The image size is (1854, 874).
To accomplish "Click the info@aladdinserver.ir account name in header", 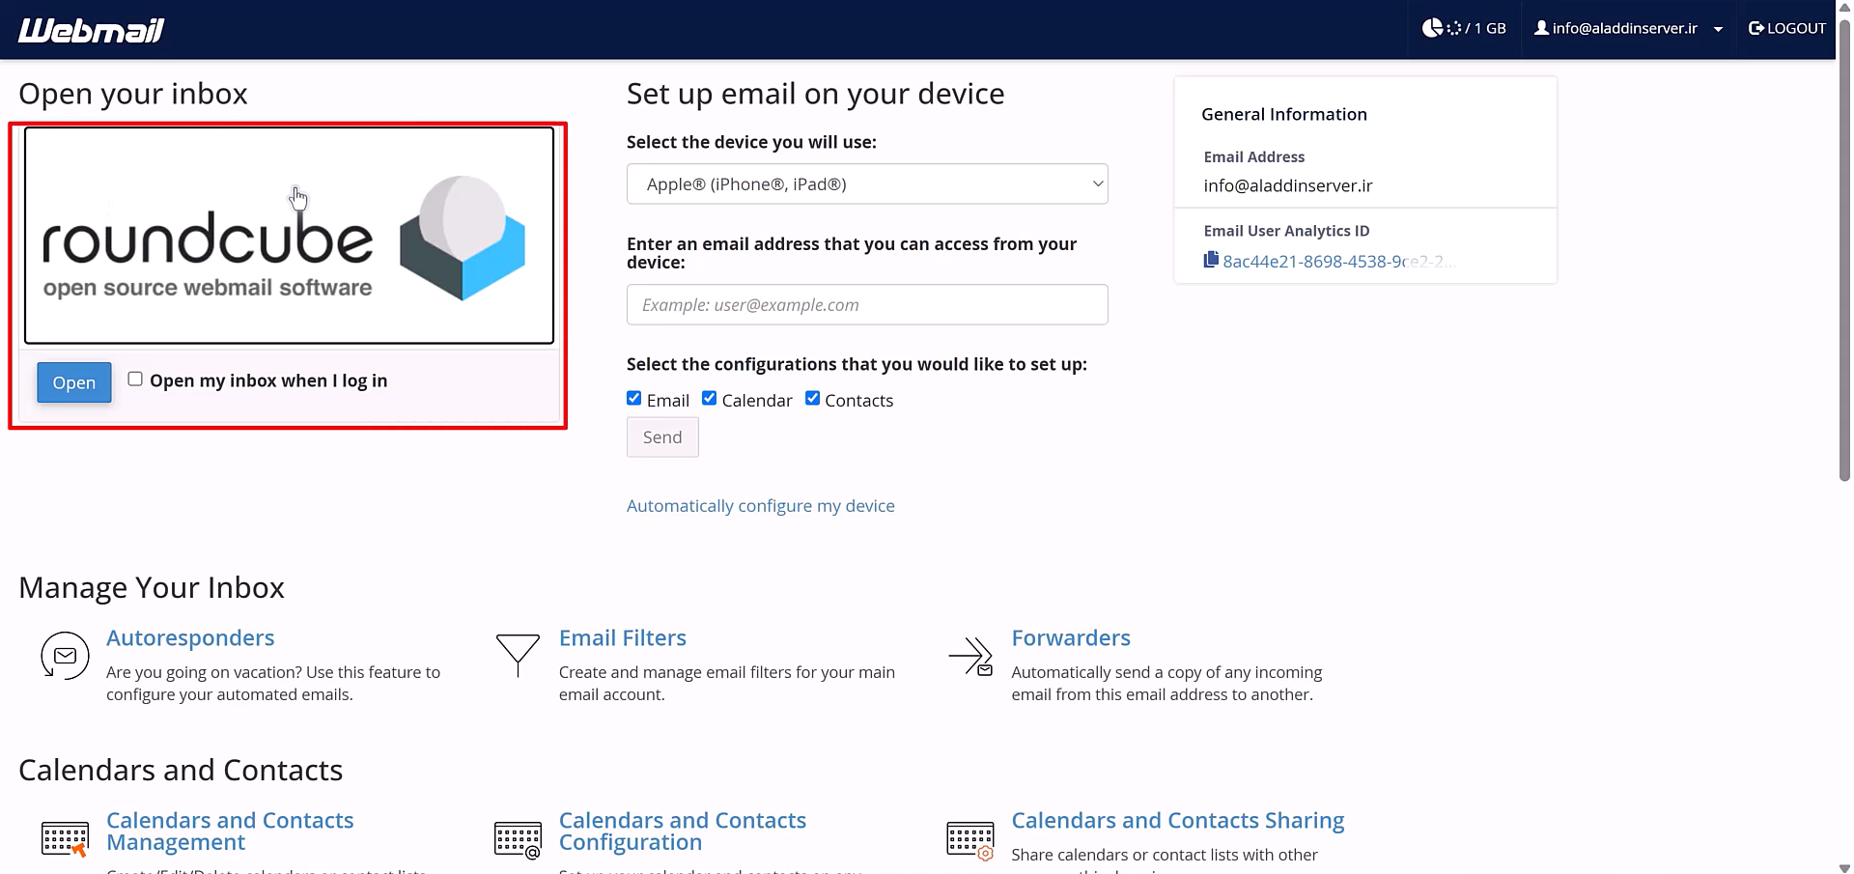I will (x=1625, y=28).
